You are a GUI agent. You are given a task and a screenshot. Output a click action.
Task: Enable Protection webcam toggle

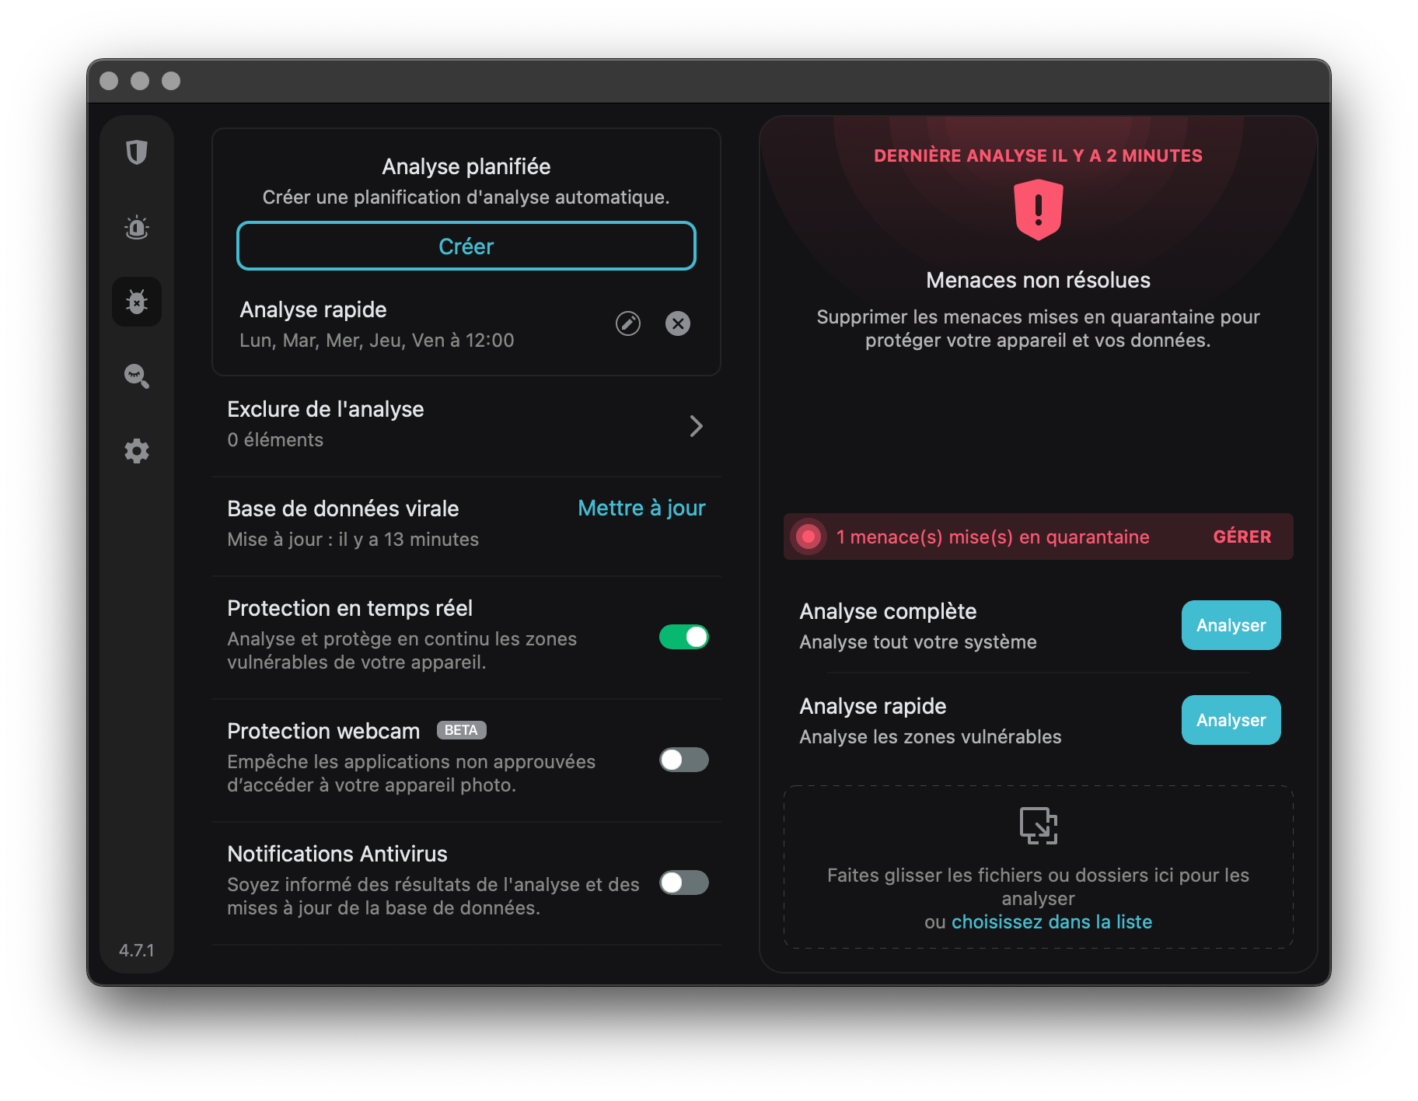[x=684, y=760]
